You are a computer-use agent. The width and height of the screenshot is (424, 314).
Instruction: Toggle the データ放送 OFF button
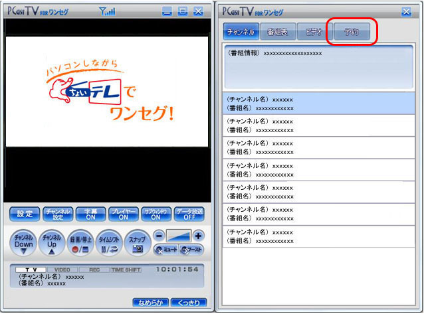[189, 214]
